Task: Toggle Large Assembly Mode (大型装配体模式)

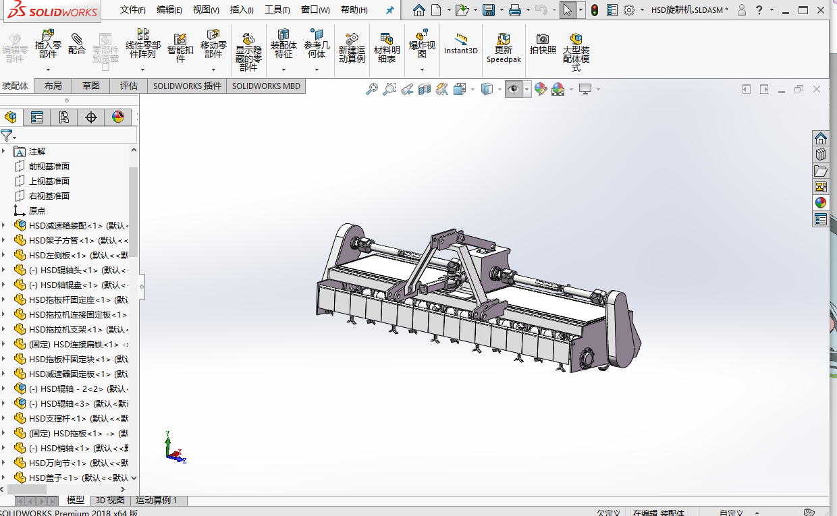Action: (x=576, y=52)
